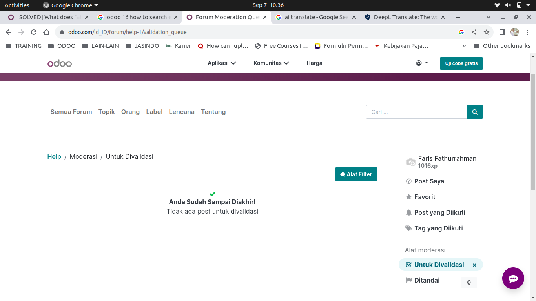Remove the Untuk Divalidasi filter with x
Image resolution: width=536 pixels, height=301 pixels.
(474, 265)
